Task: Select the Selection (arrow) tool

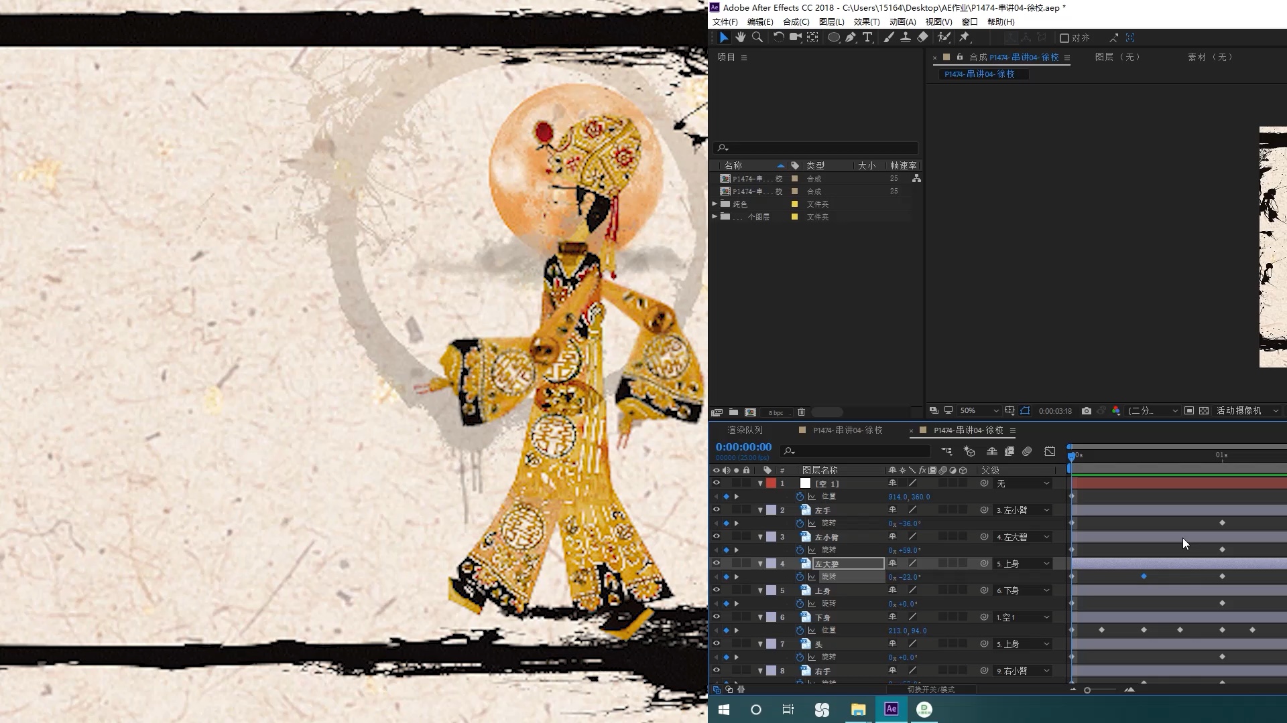Action: click(x=724, y=37)
